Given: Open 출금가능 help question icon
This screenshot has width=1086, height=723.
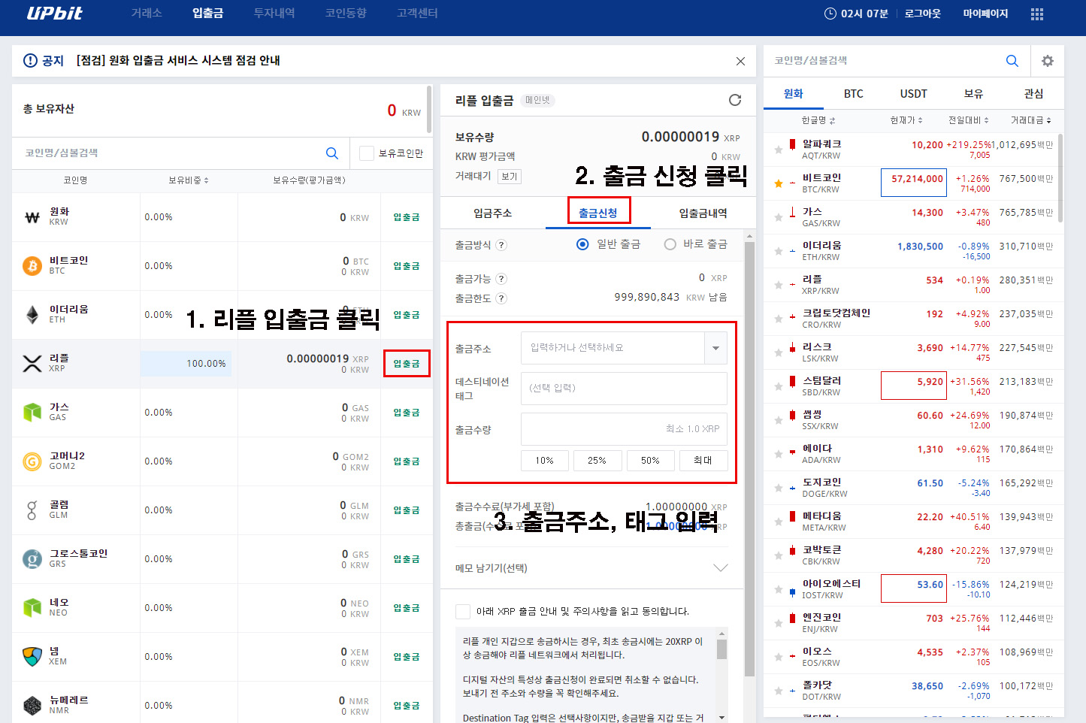Looking at the screenshot, I should 501,279.
